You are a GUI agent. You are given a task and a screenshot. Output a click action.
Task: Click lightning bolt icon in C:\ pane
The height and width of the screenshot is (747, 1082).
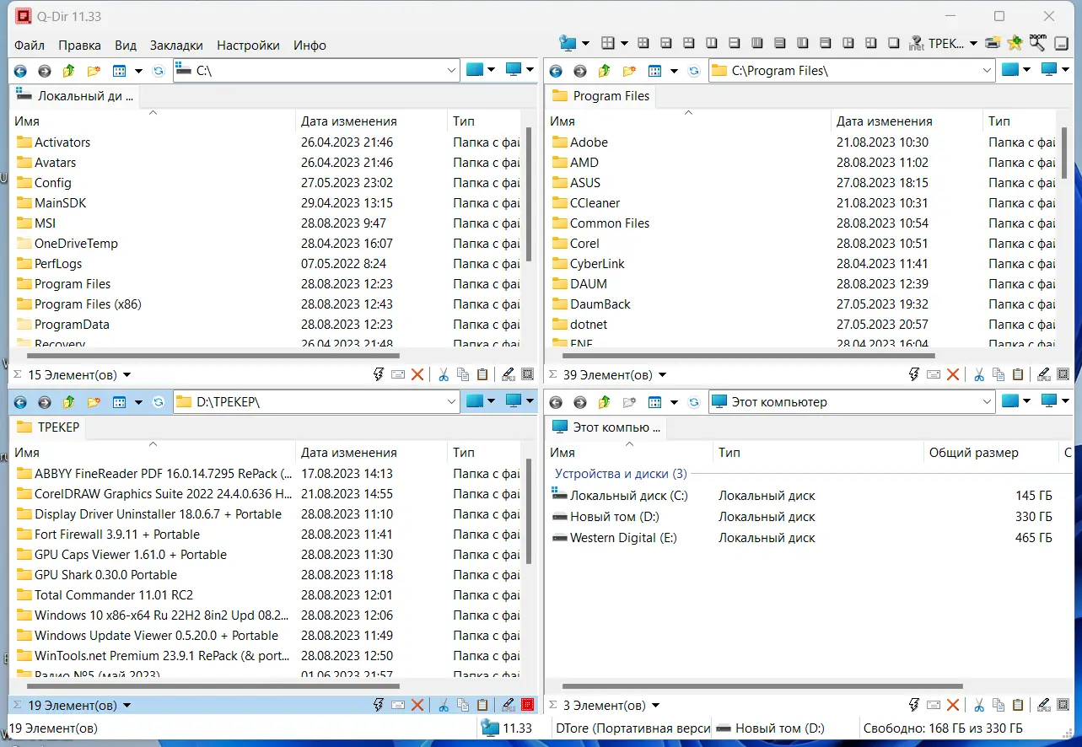(x=379, y=375)
